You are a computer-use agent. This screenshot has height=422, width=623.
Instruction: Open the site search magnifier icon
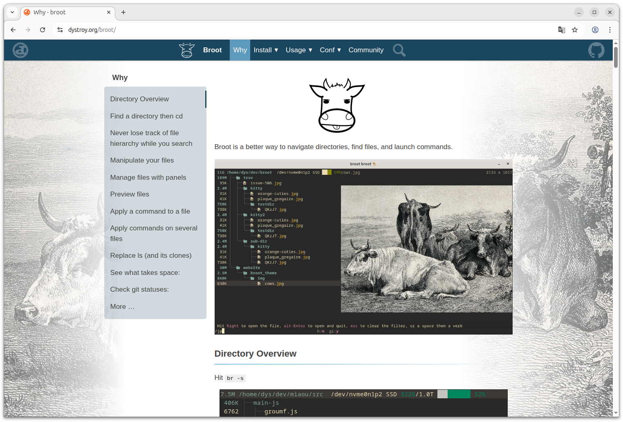(399, 50)
